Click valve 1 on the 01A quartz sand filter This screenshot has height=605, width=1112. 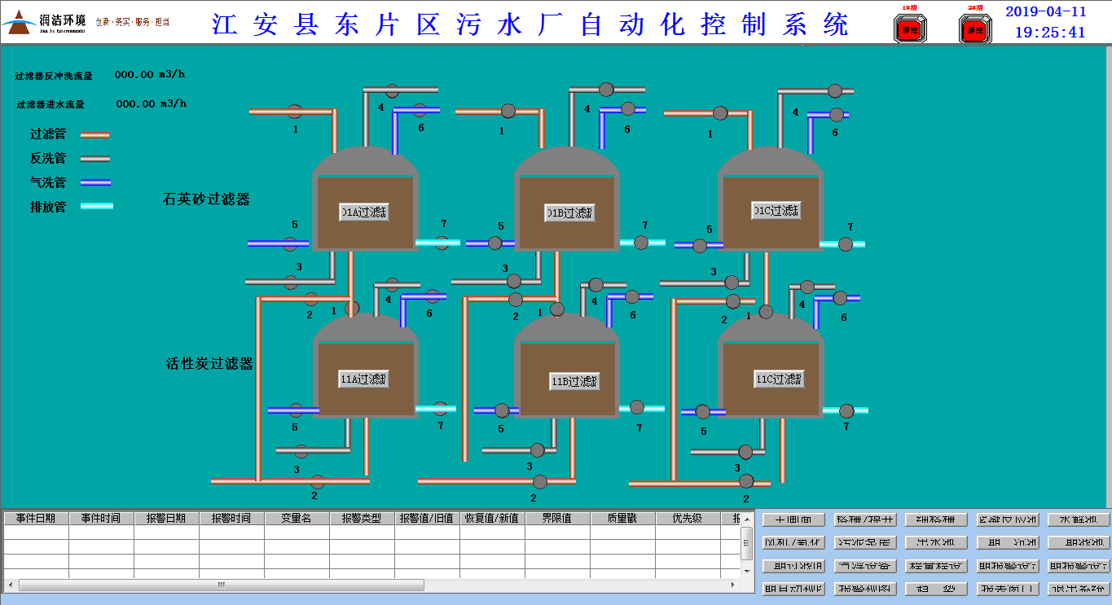(295, 111)
